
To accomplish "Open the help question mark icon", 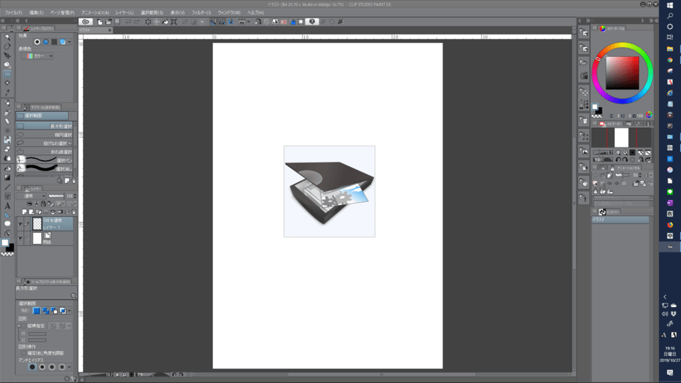I will tap(312, 22).
